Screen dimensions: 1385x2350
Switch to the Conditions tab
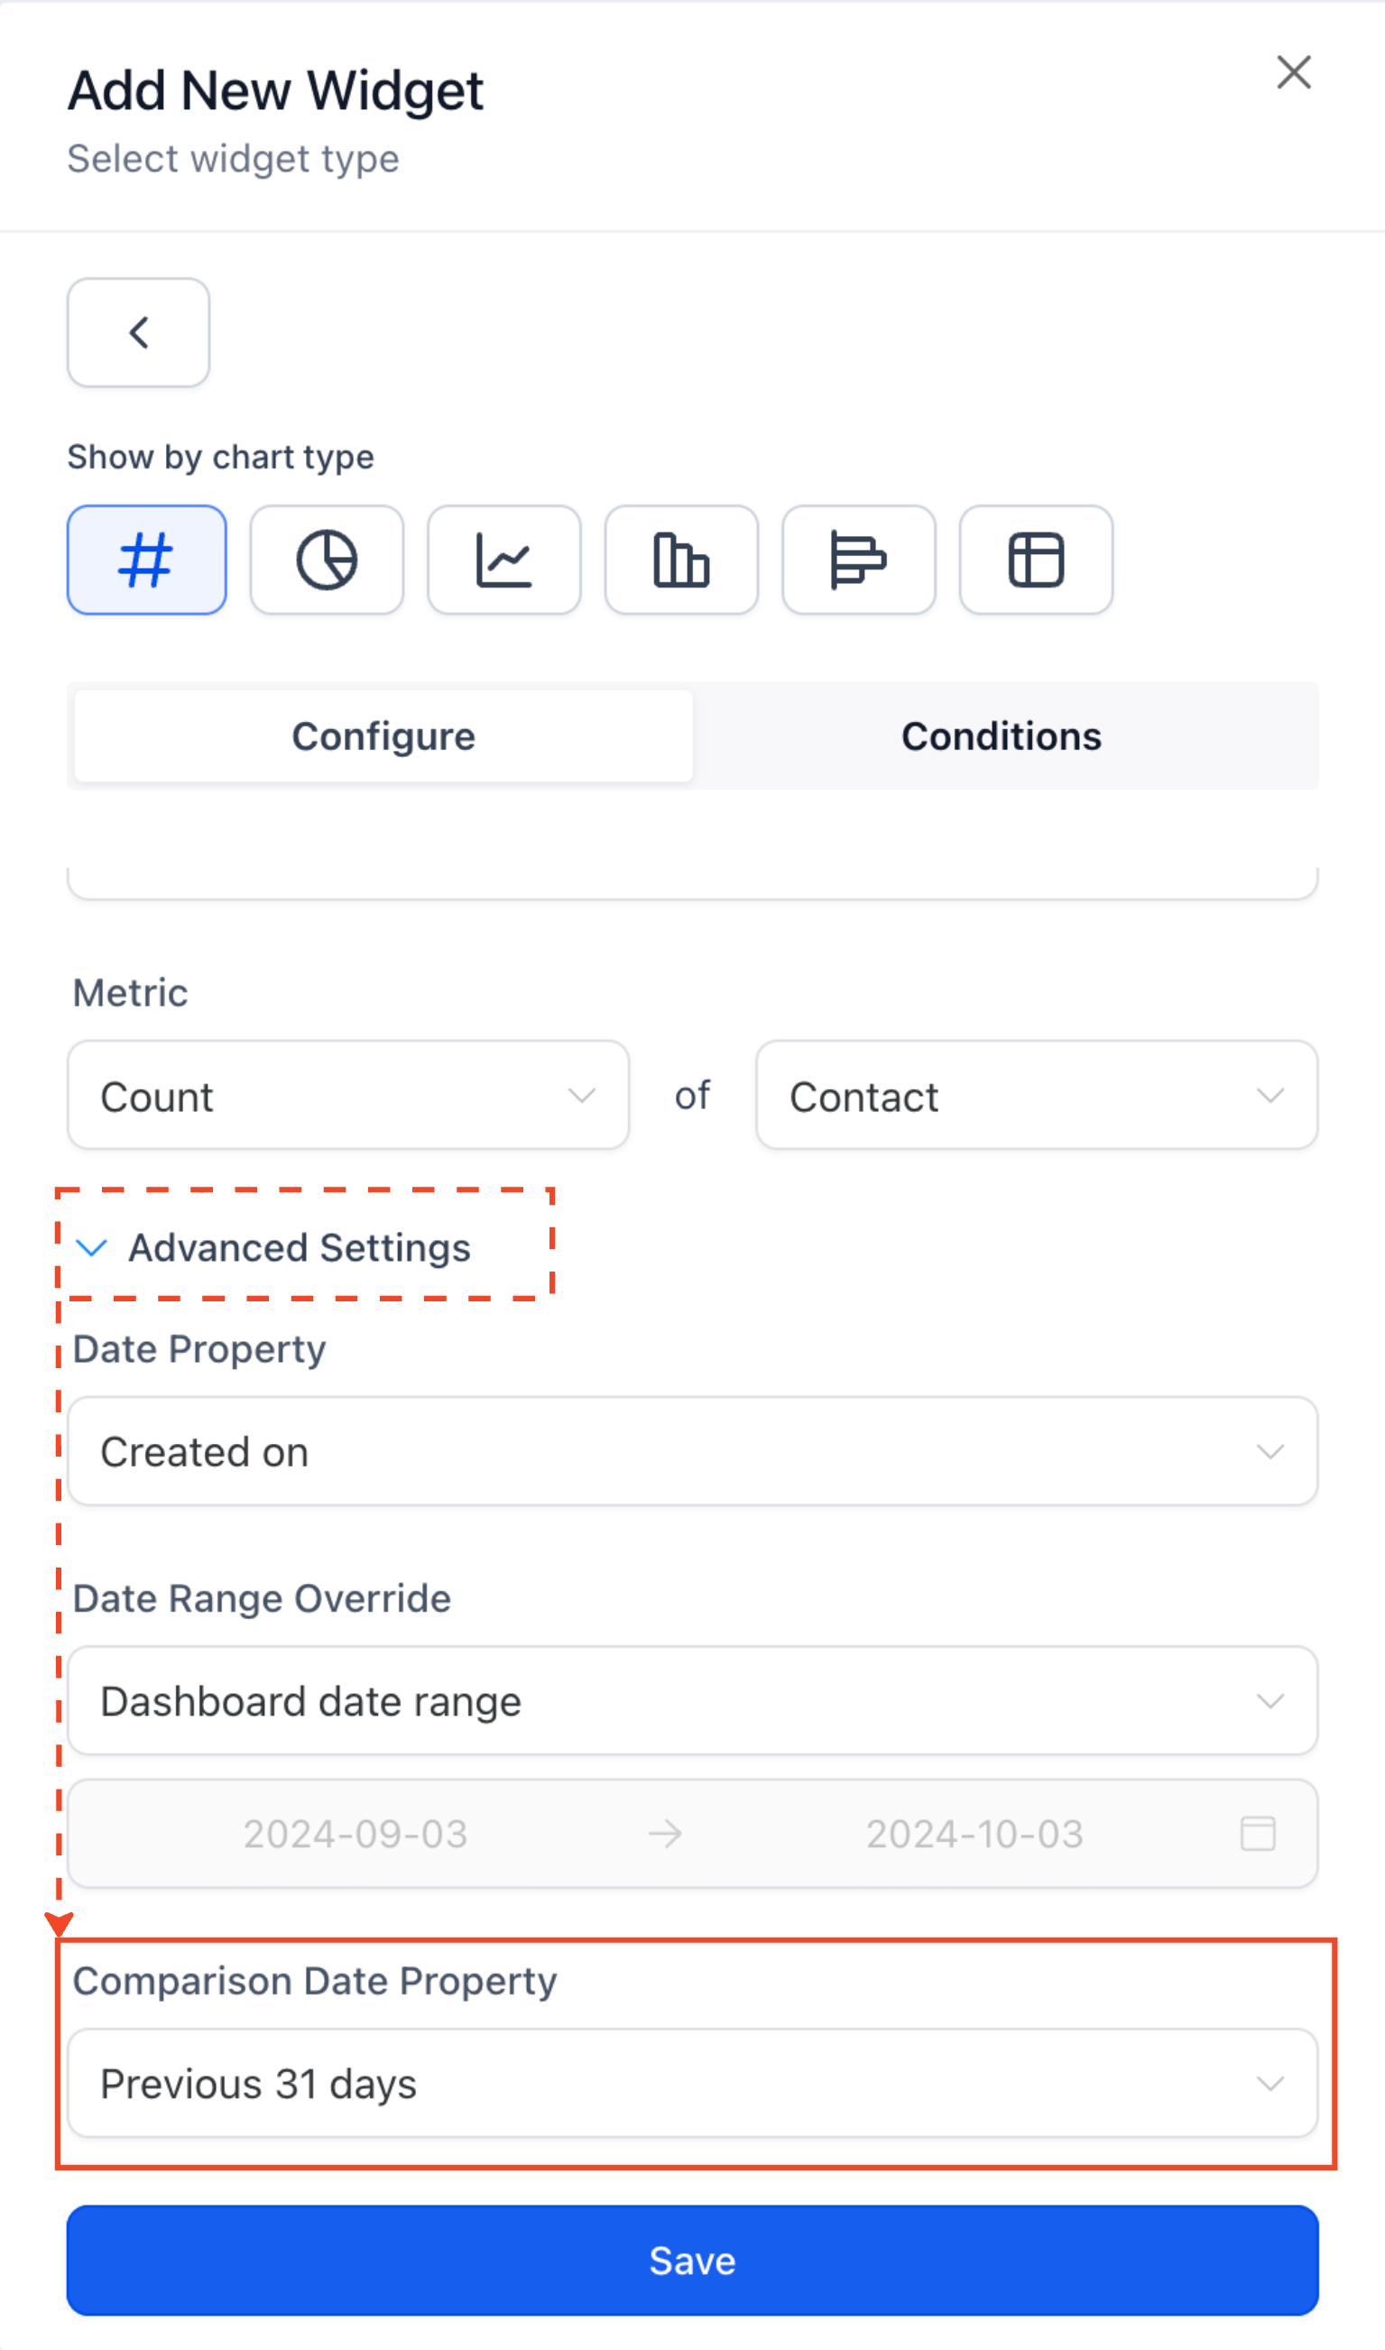click(x=1002, y=736)
